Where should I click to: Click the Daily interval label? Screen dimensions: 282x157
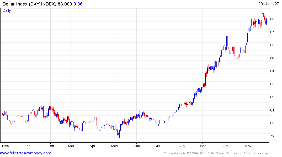click(x=7, y=10)
